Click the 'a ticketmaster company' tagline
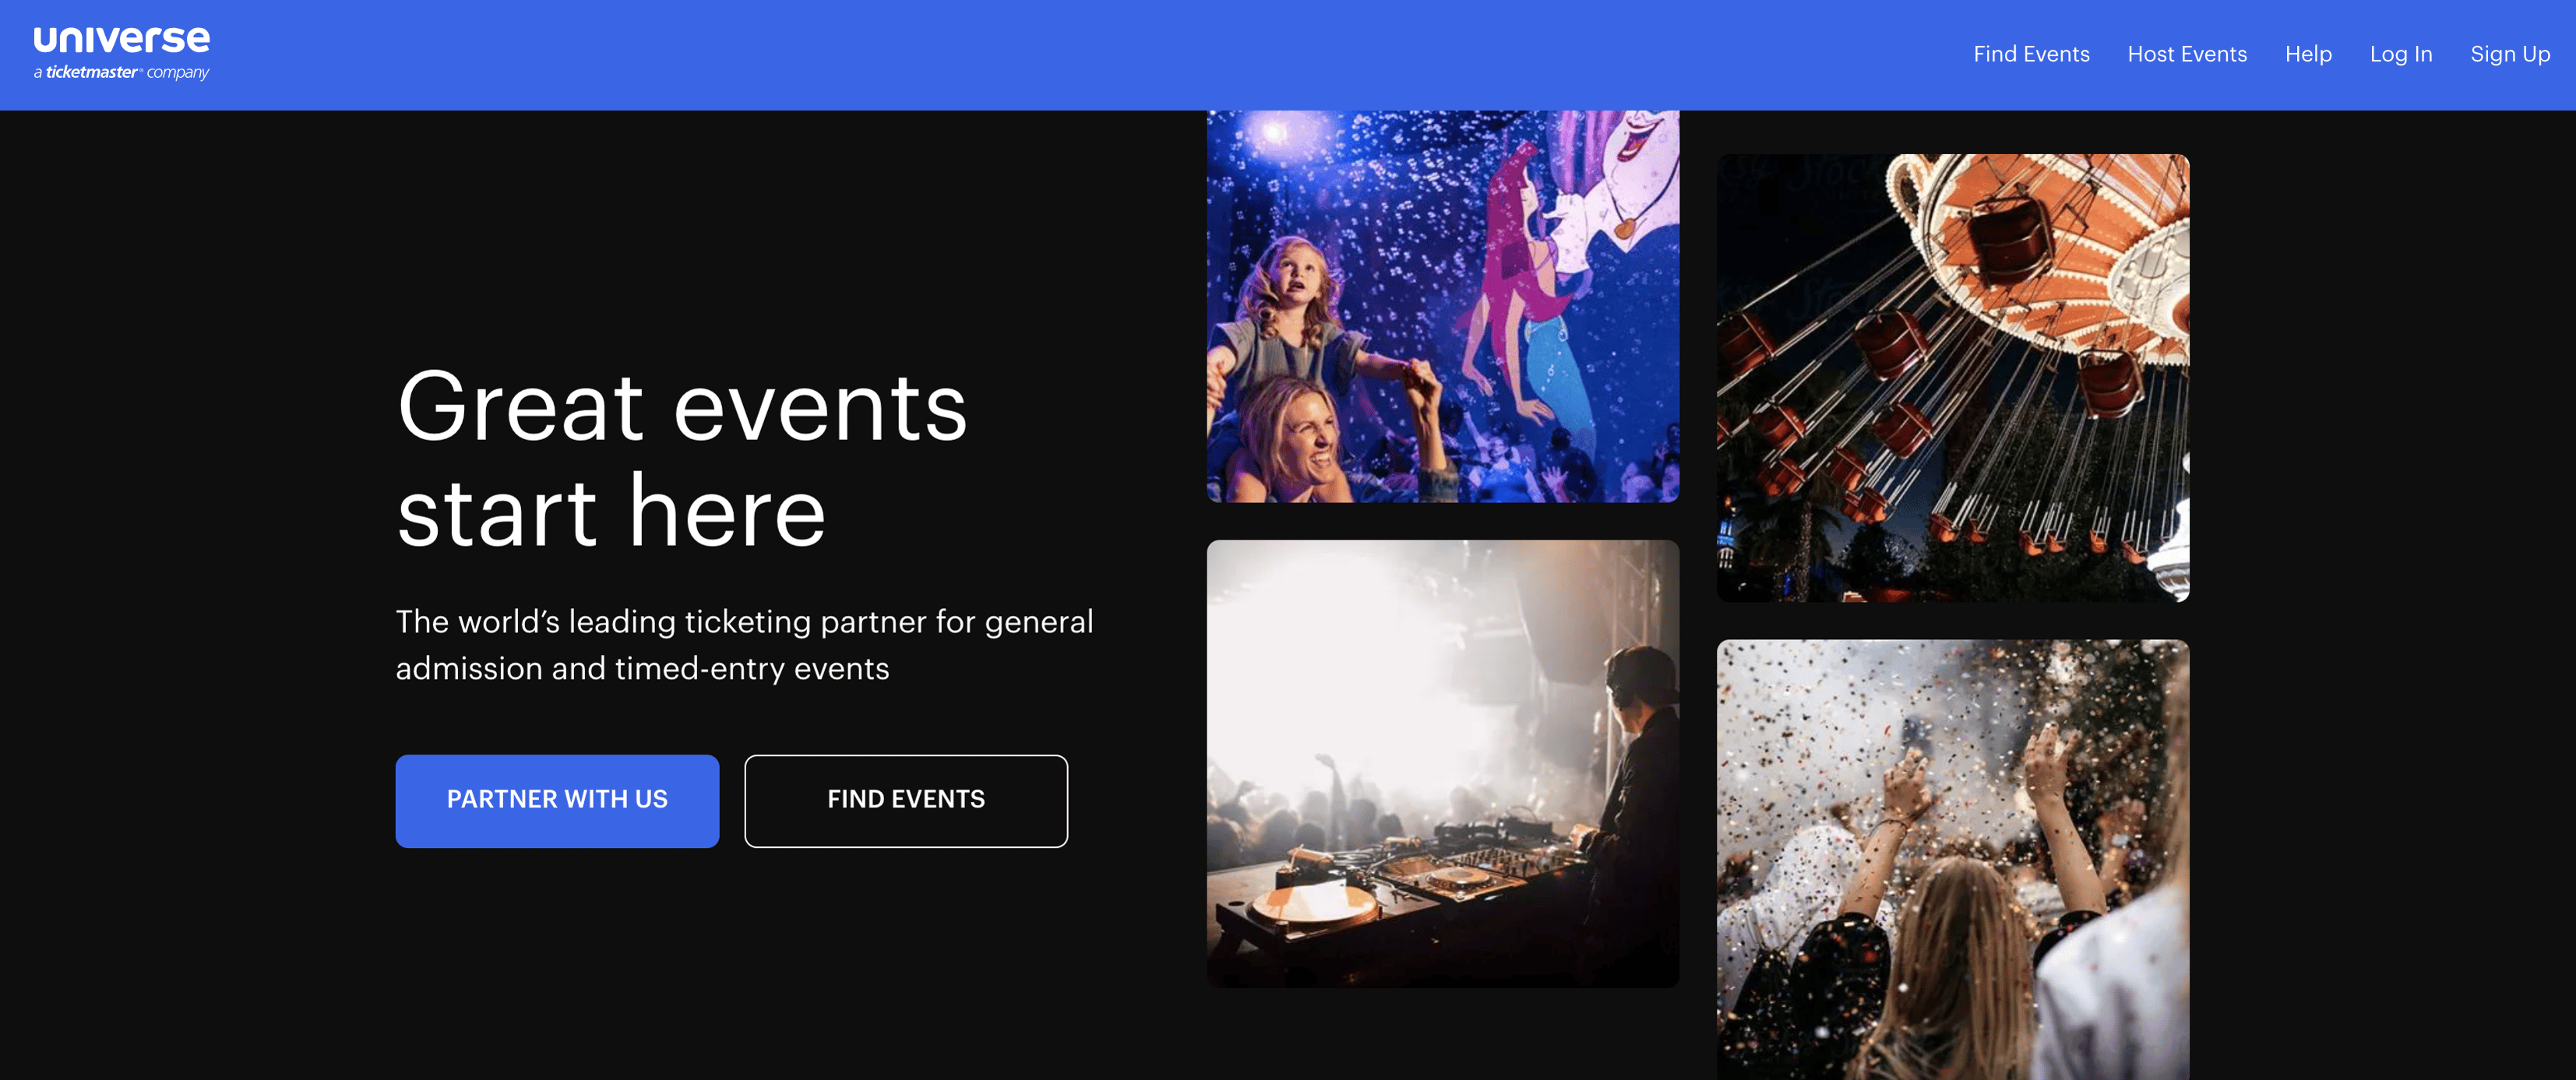This screenshot has width=2576, height=1080. pos(121,72)
